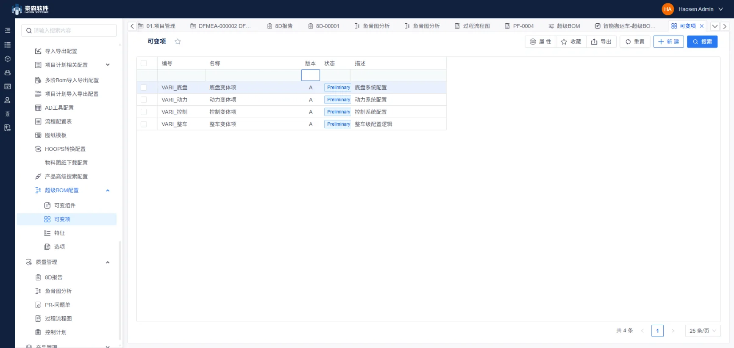This screenshot has width=734, height=348.
Task: Switch to the DFMEA-000002 tab
Action: [x=221, y=26]
